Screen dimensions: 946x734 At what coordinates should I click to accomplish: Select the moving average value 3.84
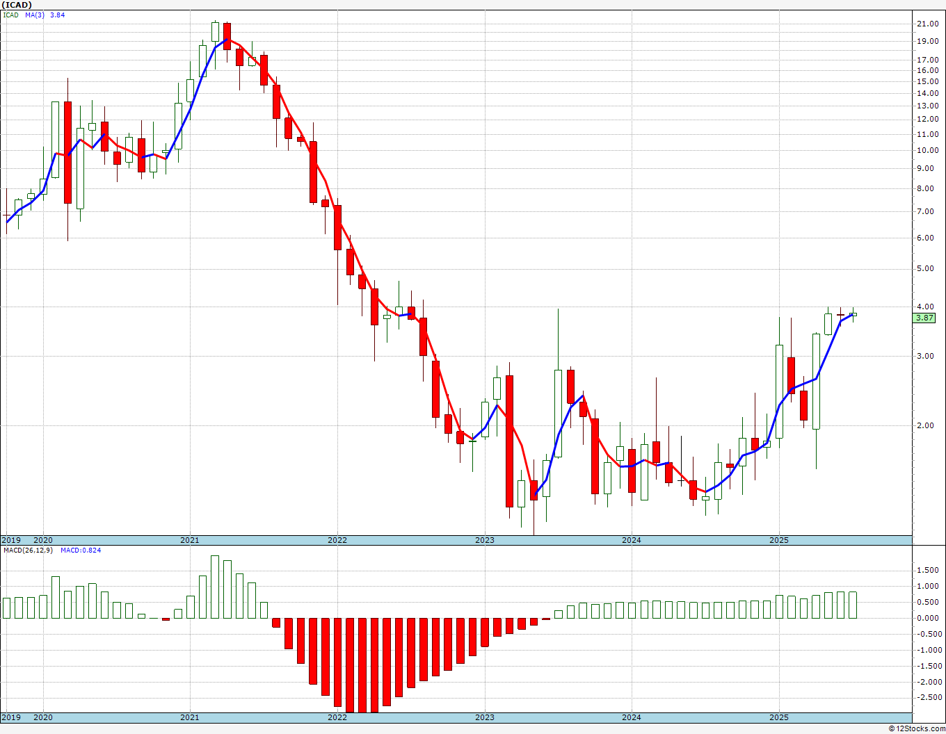(57, 15)
